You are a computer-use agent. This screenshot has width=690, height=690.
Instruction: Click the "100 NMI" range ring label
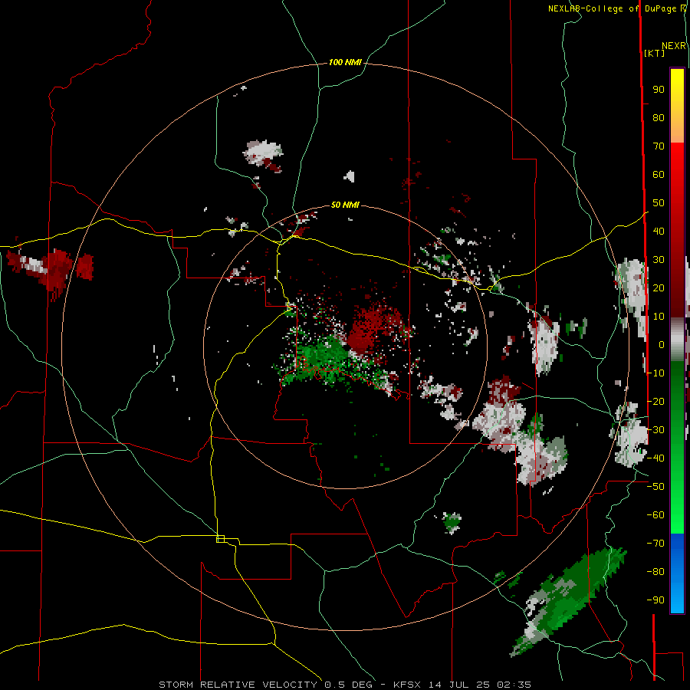345,62
